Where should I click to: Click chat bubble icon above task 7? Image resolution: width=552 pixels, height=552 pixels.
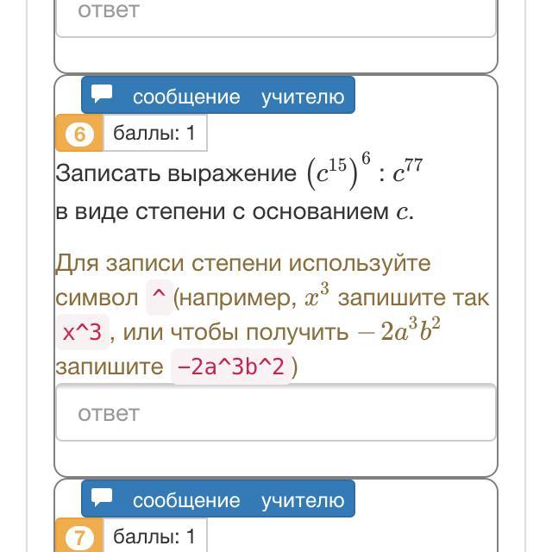(x=103, y=499)
